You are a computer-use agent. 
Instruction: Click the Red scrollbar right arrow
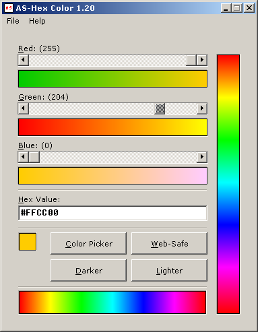(202, 60)
